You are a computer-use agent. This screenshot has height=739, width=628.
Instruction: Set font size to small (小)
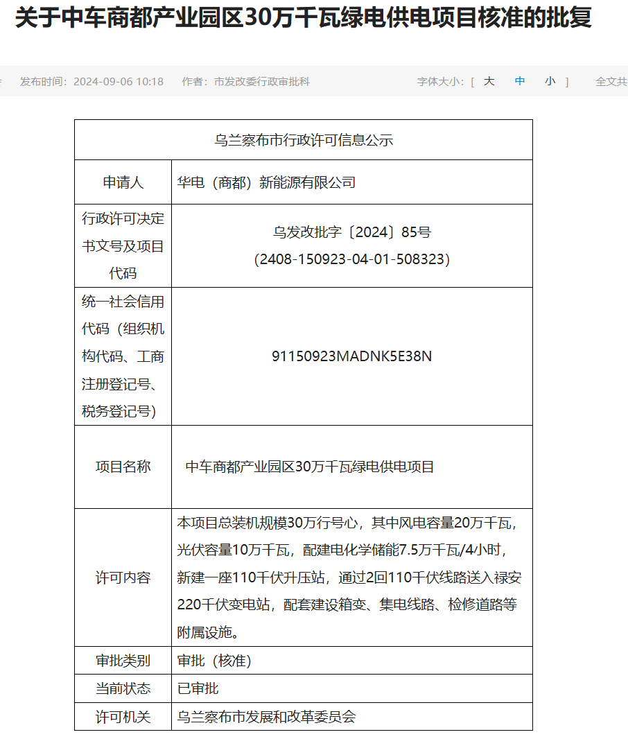(550, 82)
